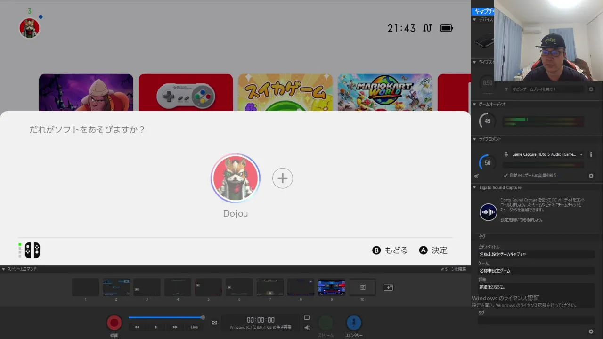Screen dimensions: 603x339
Task: Click the 00:00:00 recording timer
Action: [261, 320]
